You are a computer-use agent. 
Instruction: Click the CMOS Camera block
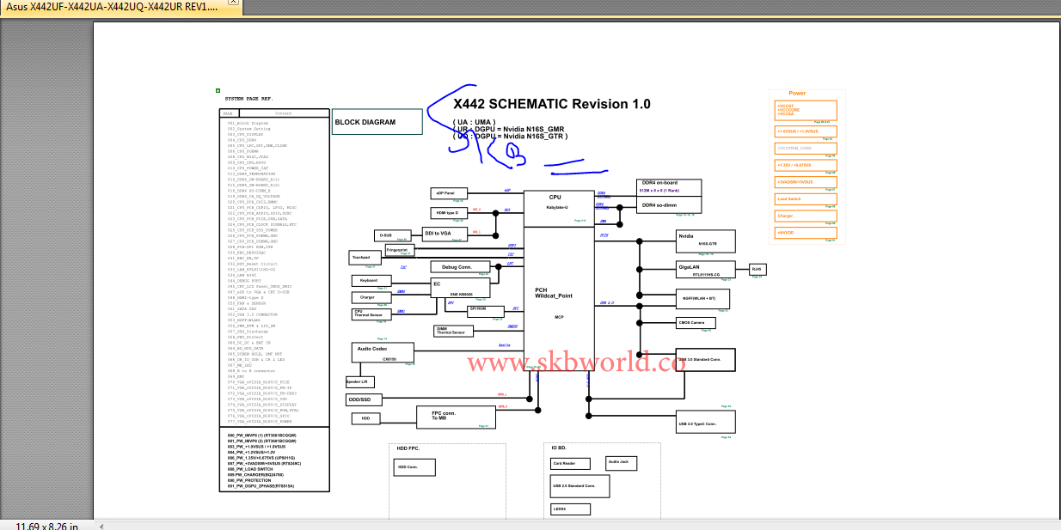pos(696,323)
